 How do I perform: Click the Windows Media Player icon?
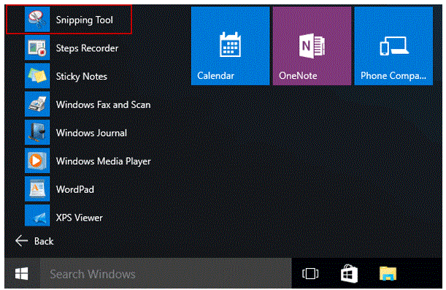coord(37,161)
